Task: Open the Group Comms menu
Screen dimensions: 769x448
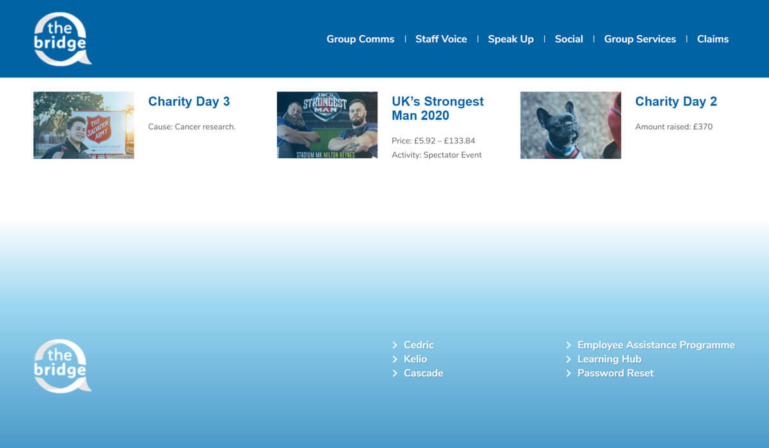Action: pyautogui.click(x=360, y=39)
